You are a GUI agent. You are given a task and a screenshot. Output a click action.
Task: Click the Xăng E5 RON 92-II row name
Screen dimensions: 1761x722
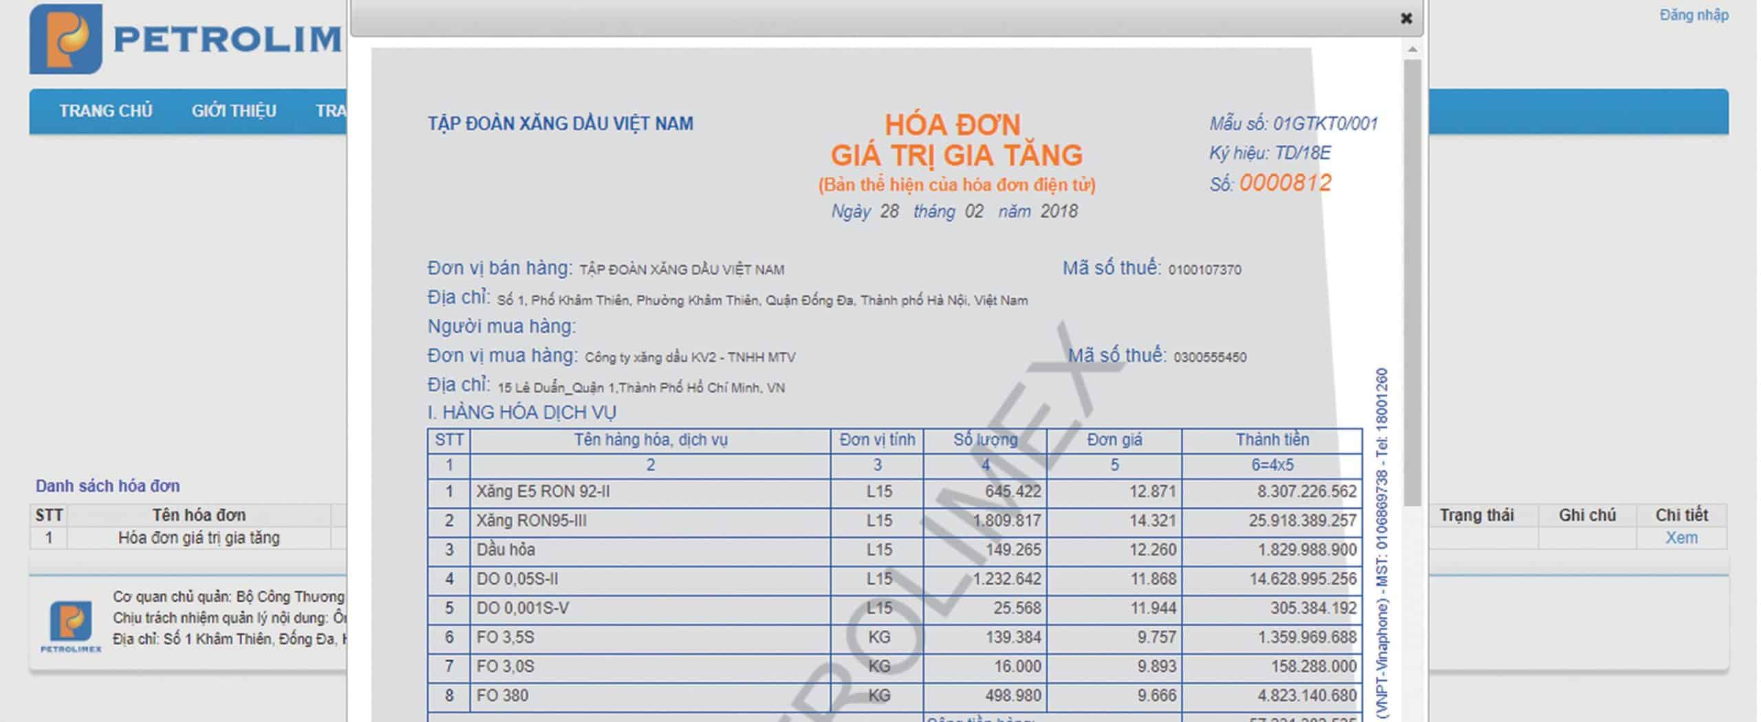point(543,492)
